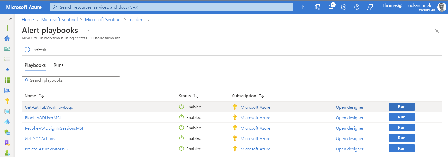448x157 pixels.
Task: Sort table by Name column
Action: [34, 96]
